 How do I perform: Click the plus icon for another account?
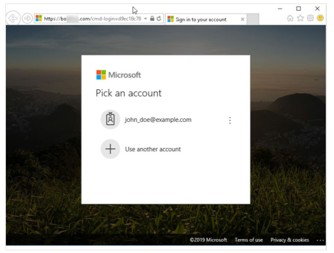tap(110, 149)
